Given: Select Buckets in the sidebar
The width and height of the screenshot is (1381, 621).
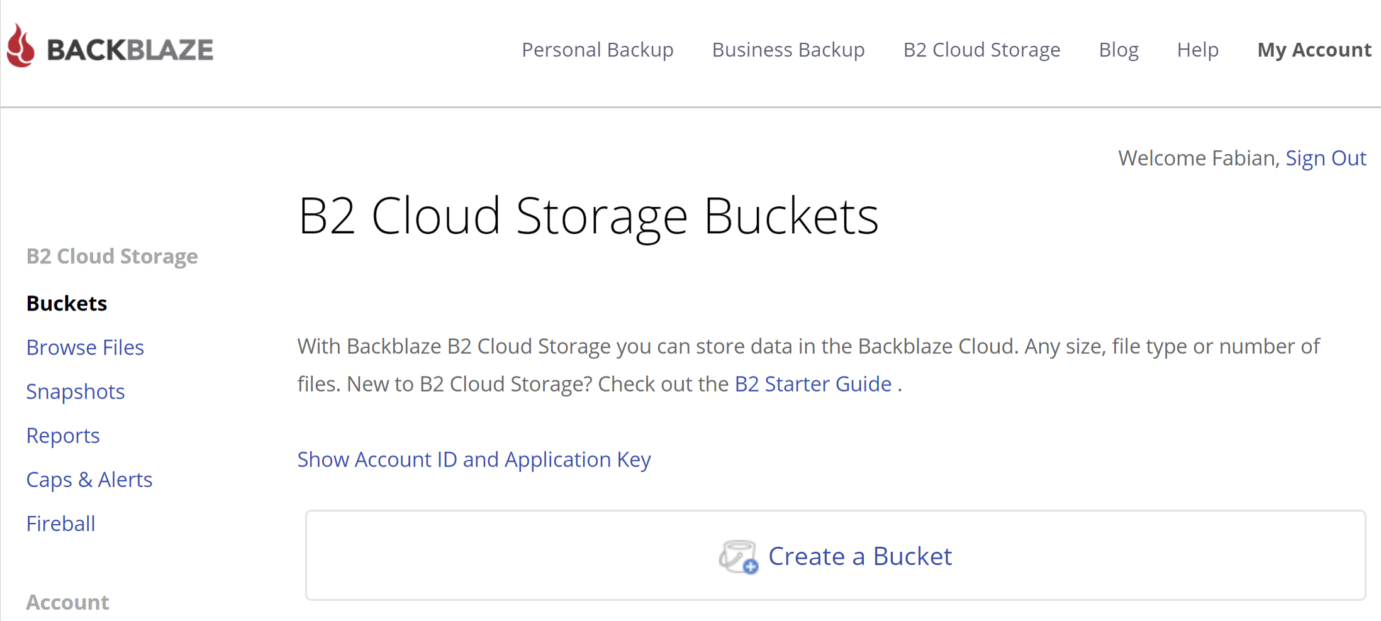Looking at the screenshot, I should coord(67,304).
